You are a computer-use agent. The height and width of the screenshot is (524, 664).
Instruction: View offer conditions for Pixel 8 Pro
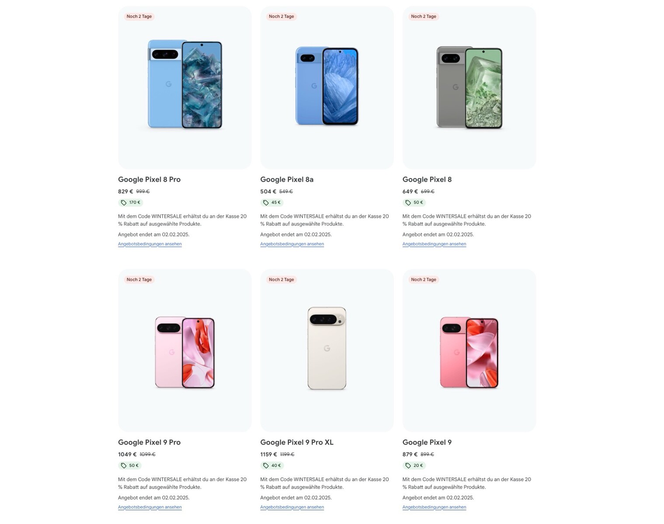tap(149, 244)
